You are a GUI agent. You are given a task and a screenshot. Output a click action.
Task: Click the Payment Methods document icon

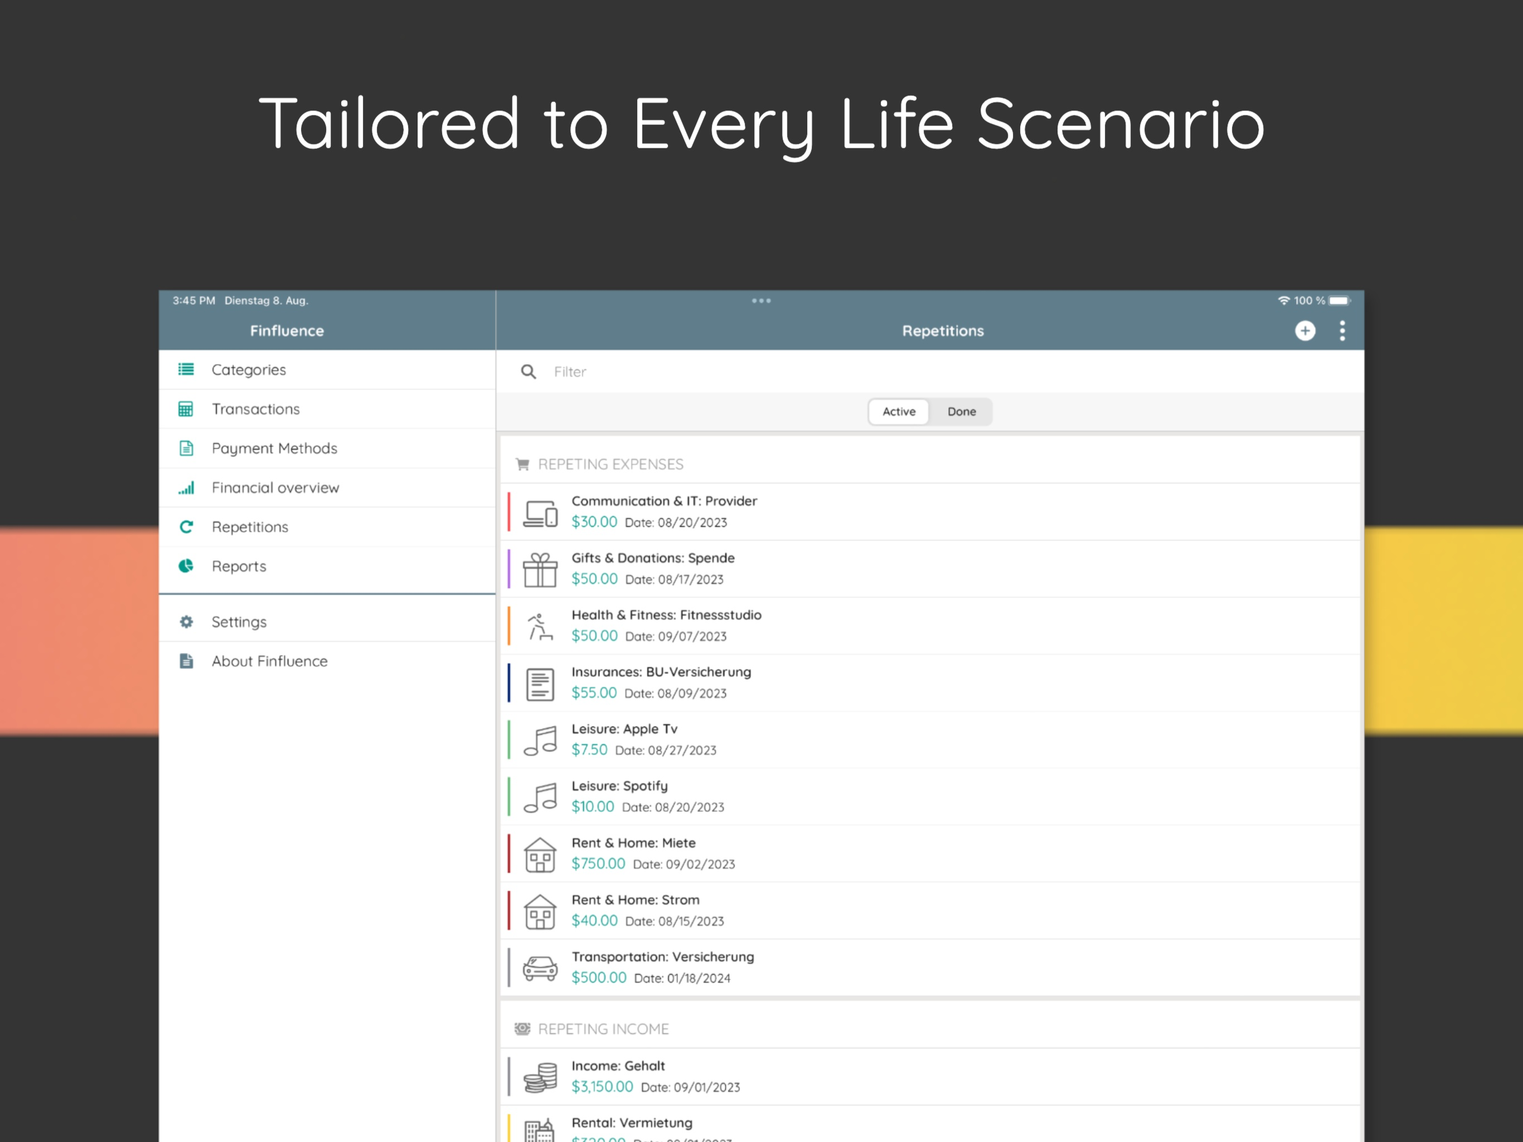coord(186,448)
